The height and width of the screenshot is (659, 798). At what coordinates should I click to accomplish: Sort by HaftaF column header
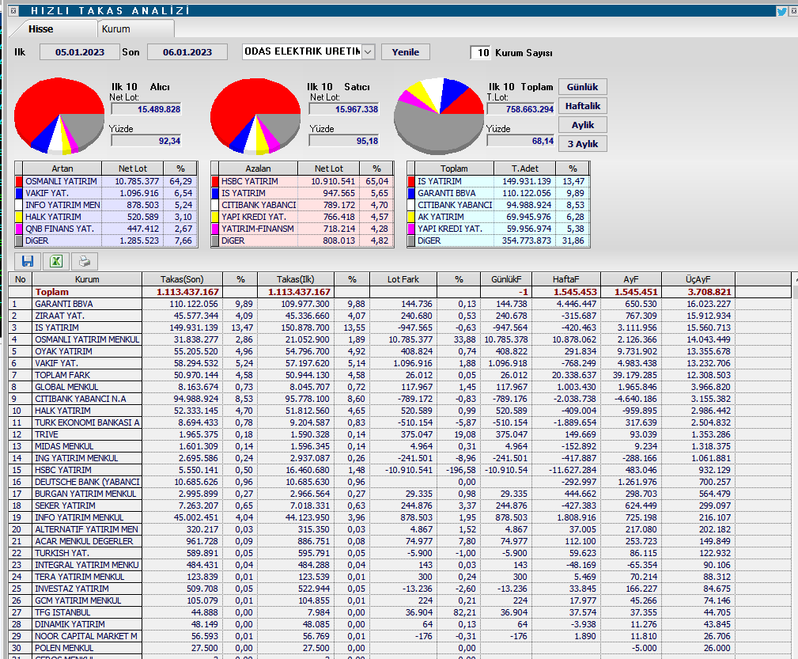[x=566, y=279]
